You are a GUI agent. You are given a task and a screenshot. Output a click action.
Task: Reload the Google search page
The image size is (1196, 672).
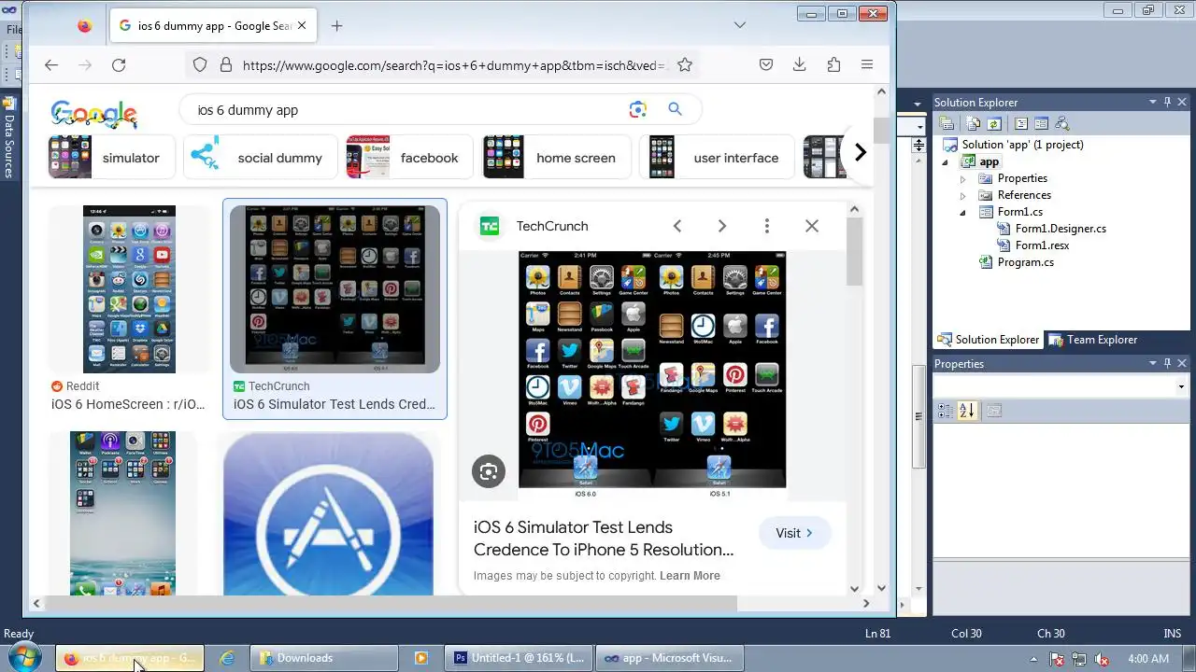coord(119,64)
